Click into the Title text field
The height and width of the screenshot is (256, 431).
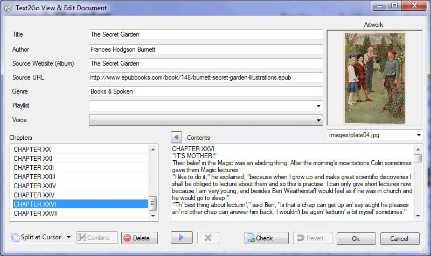tap(205, 35)
